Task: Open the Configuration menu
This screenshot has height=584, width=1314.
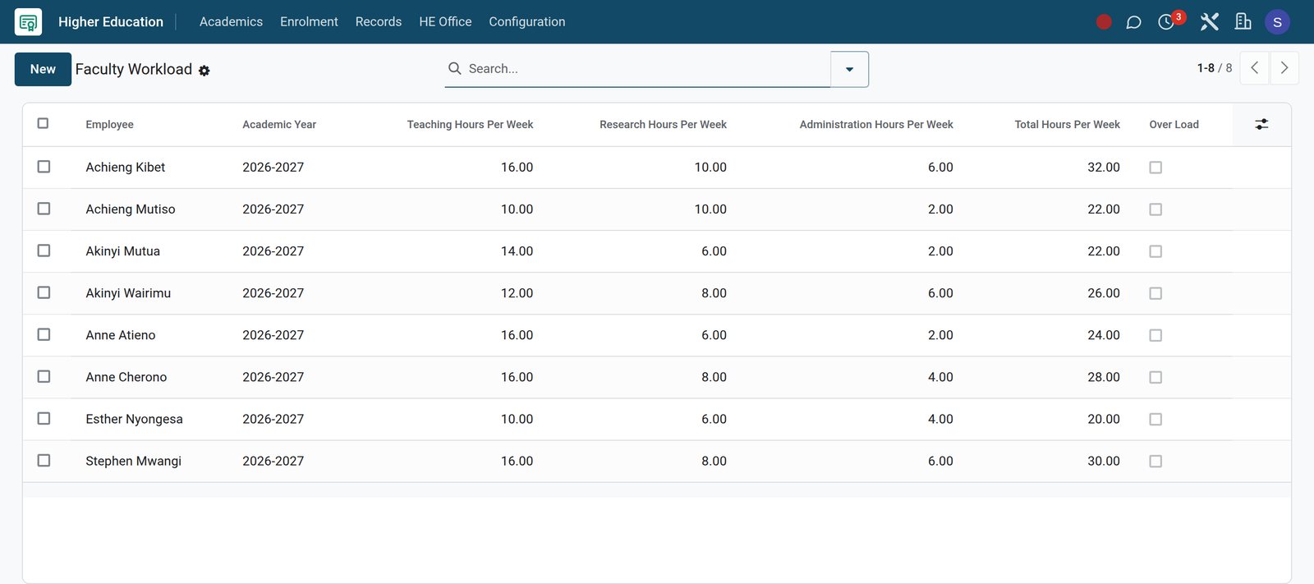Action: click(x=527, y=22)
